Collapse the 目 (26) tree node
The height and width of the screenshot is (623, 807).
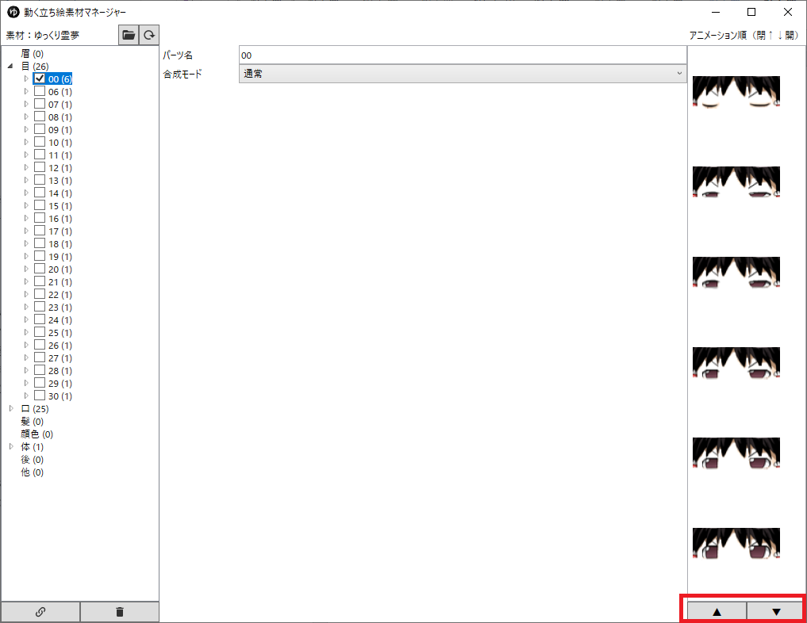coord(10,67)
